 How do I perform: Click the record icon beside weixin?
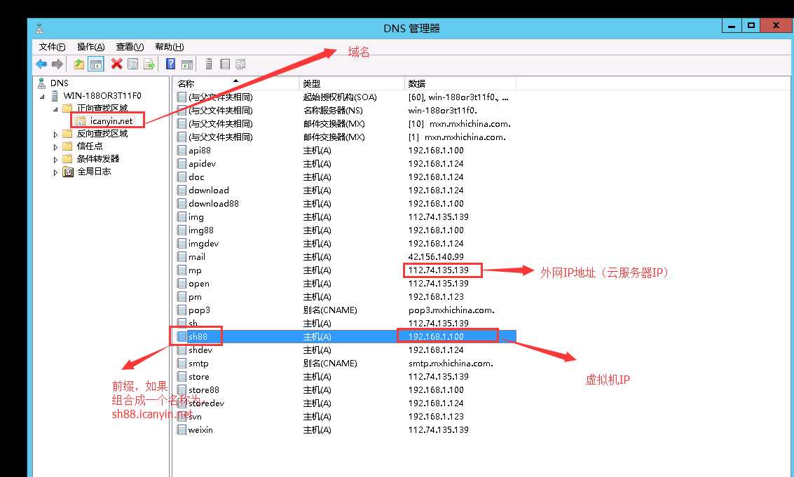pyautogui.click(x=182, y=430)
